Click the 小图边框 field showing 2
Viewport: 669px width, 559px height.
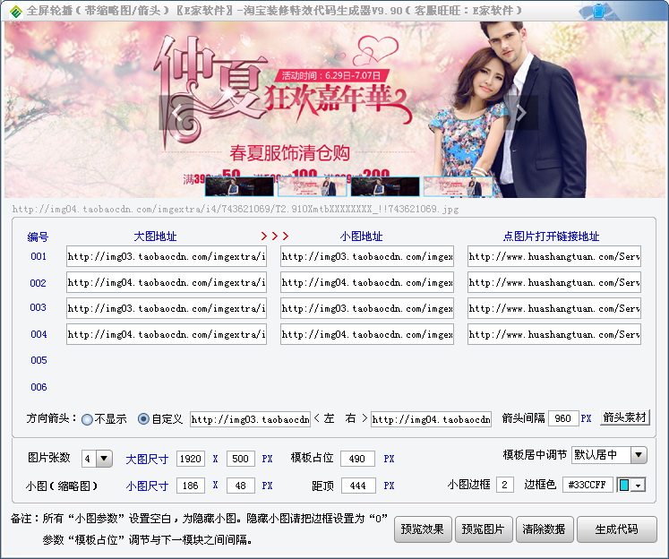(505, 485)
